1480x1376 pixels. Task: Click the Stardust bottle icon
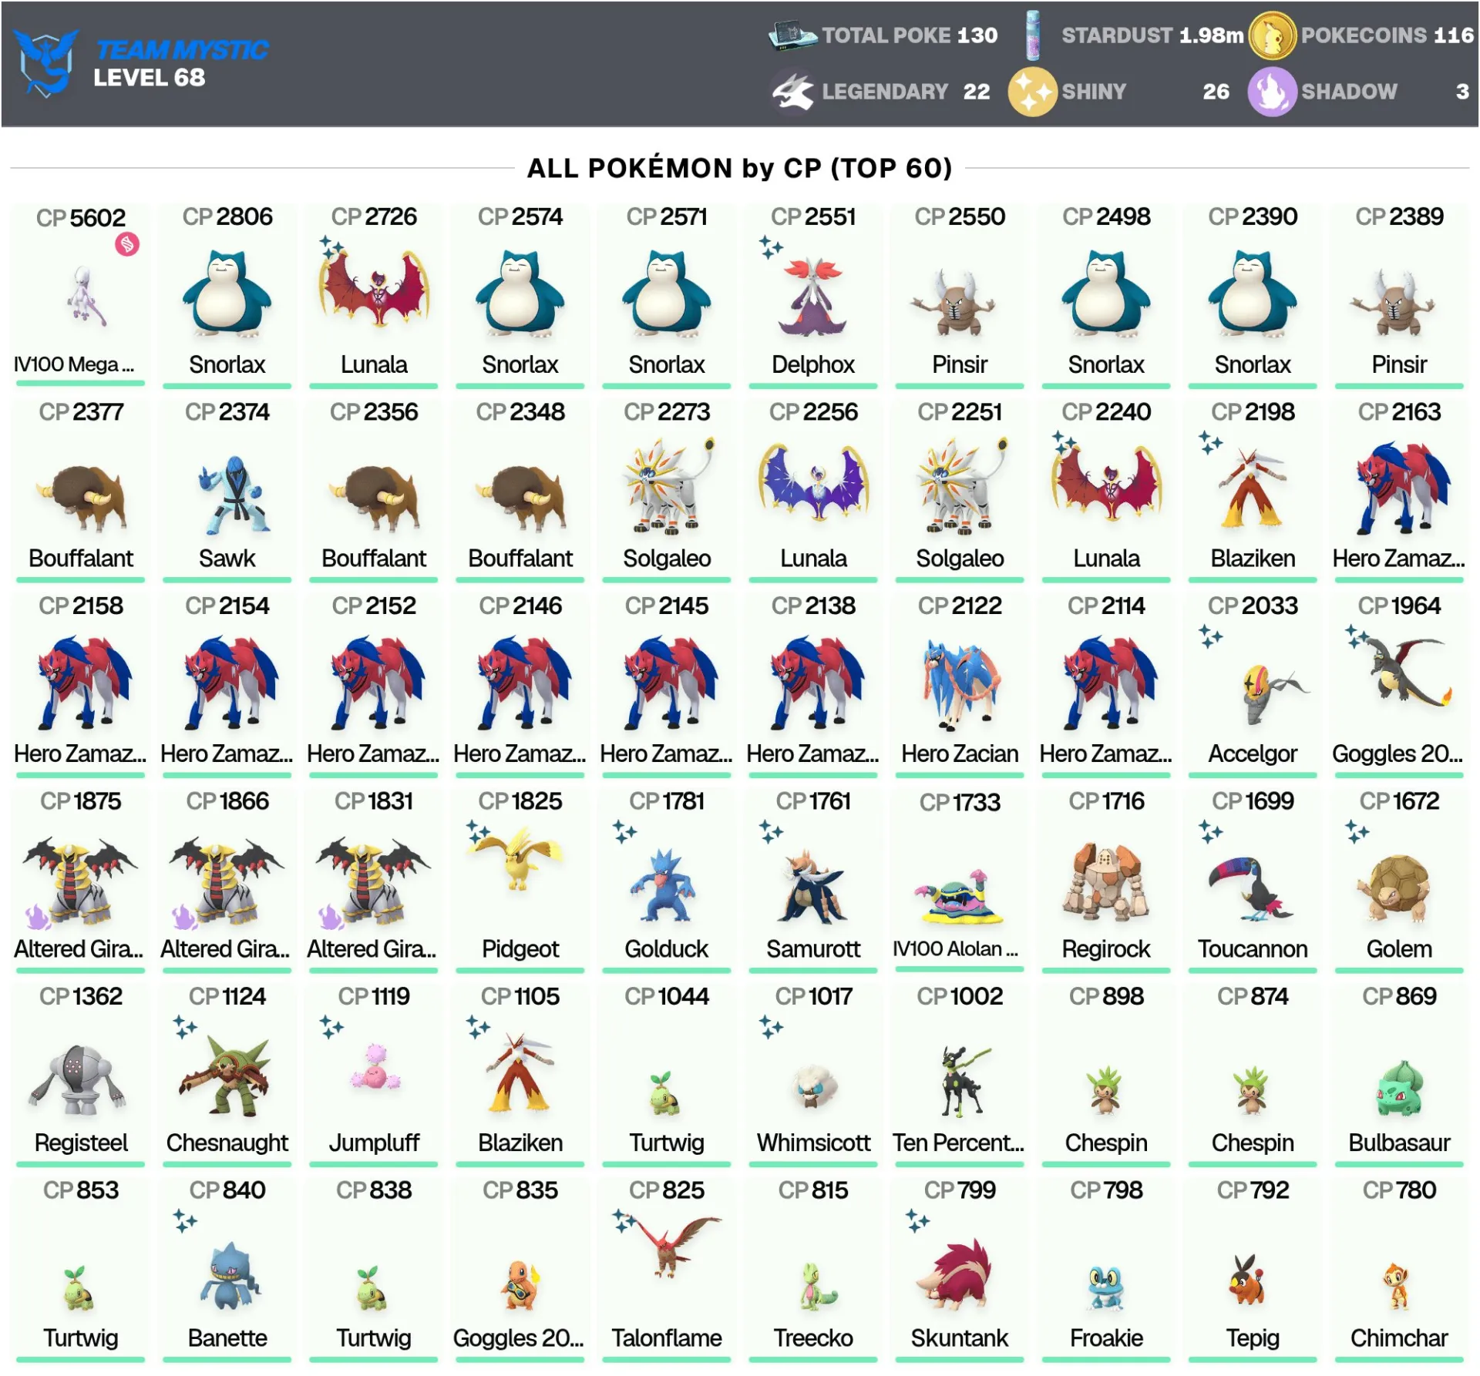pyautogui.click(x=1033, y=35)
